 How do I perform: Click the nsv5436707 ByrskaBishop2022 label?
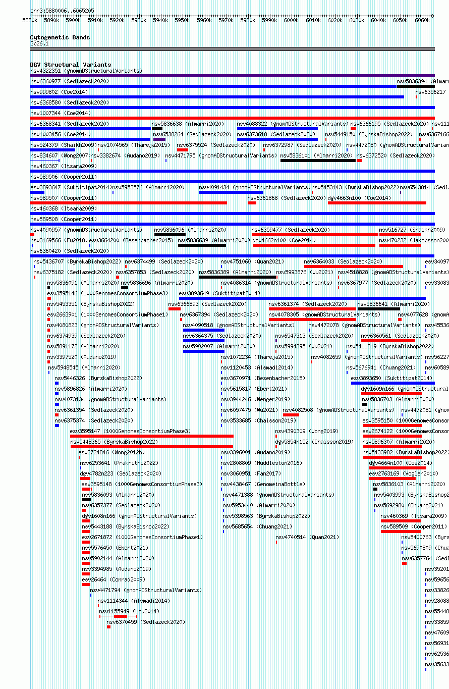click(77, 262)
